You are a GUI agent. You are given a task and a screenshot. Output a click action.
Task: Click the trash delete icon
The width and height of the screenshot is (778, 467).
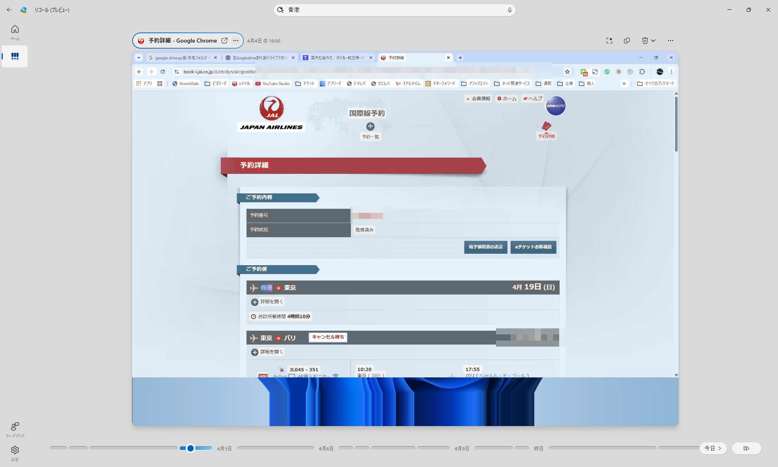point(645,41)
